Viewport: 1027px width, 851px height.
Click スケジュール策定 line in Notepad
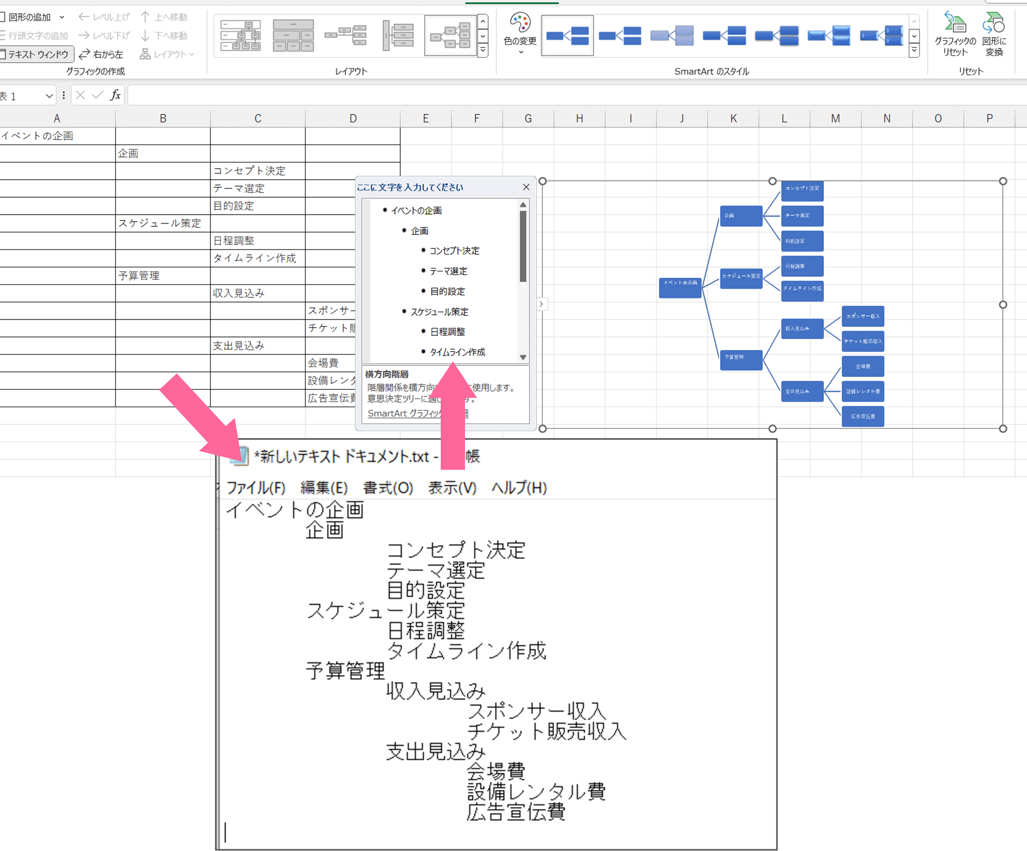[x=385, y=611]
